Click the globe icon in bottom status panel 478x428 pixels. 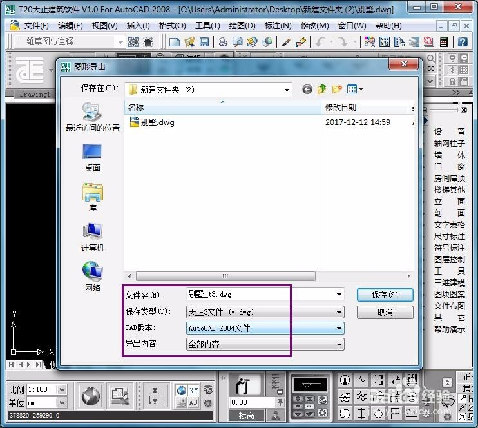click(x=91, y=396)
